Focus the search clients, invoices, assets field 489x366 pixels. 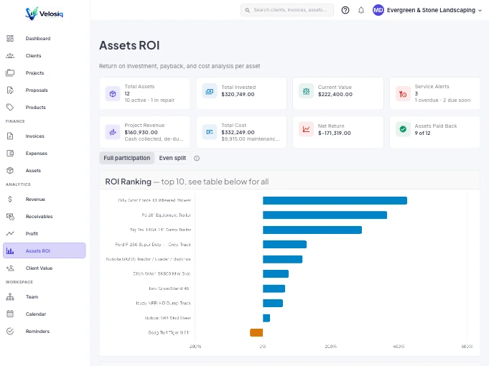pos(287,10)
